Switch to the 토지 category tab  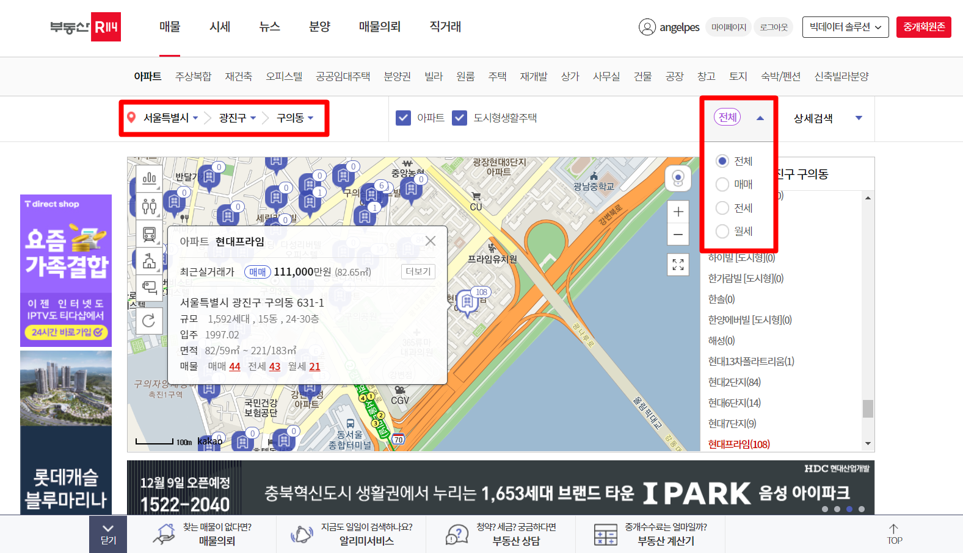[738, 76]
